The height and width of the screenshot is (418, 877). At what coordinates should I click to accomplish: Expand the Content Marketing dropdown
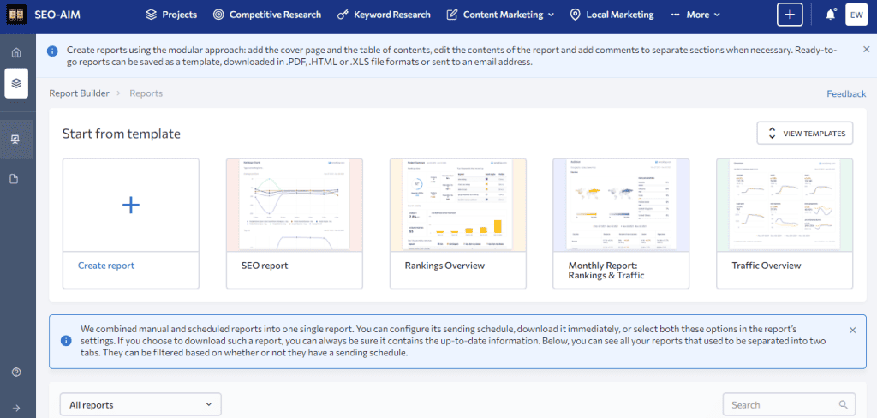(500, 15)
